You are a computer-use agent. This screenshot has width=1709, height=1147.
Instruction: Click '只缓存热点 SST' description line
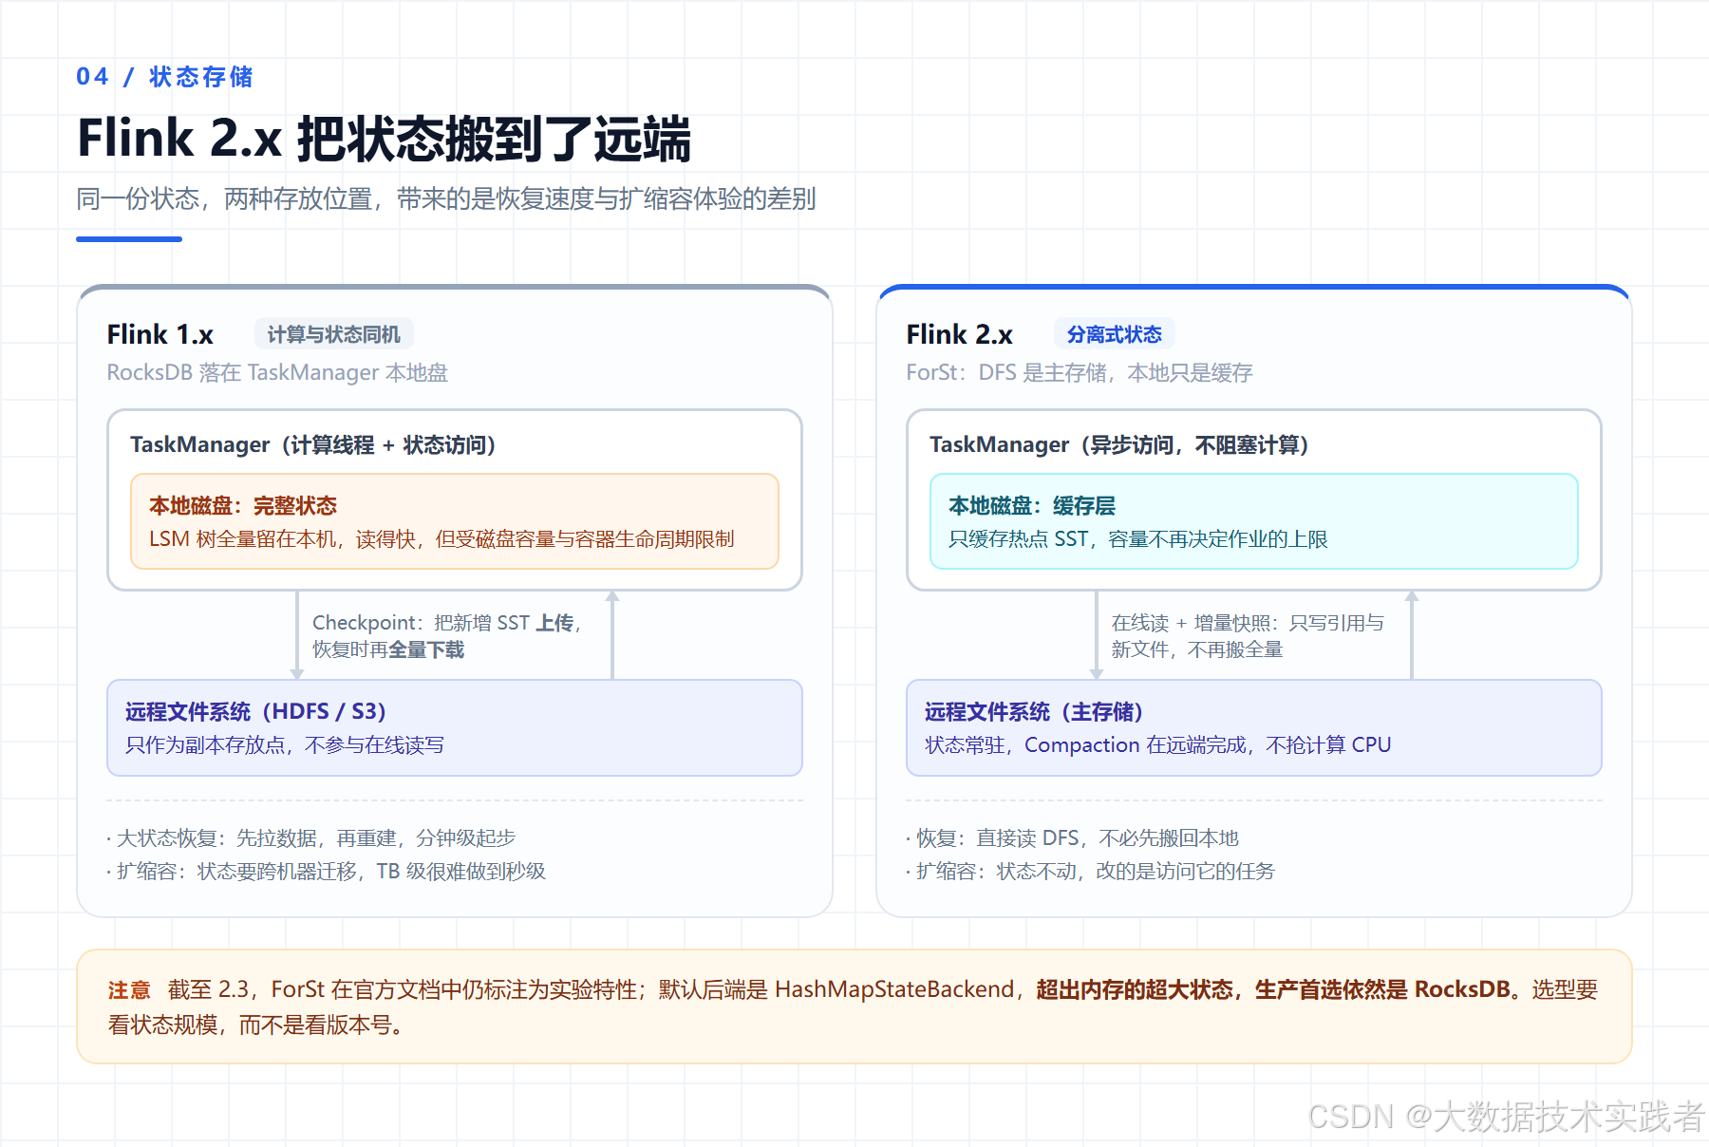click(1138, 539)
